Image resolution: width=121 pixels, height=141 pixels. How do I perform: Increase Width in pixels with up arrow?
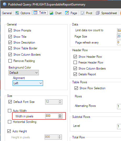[60, 115]
